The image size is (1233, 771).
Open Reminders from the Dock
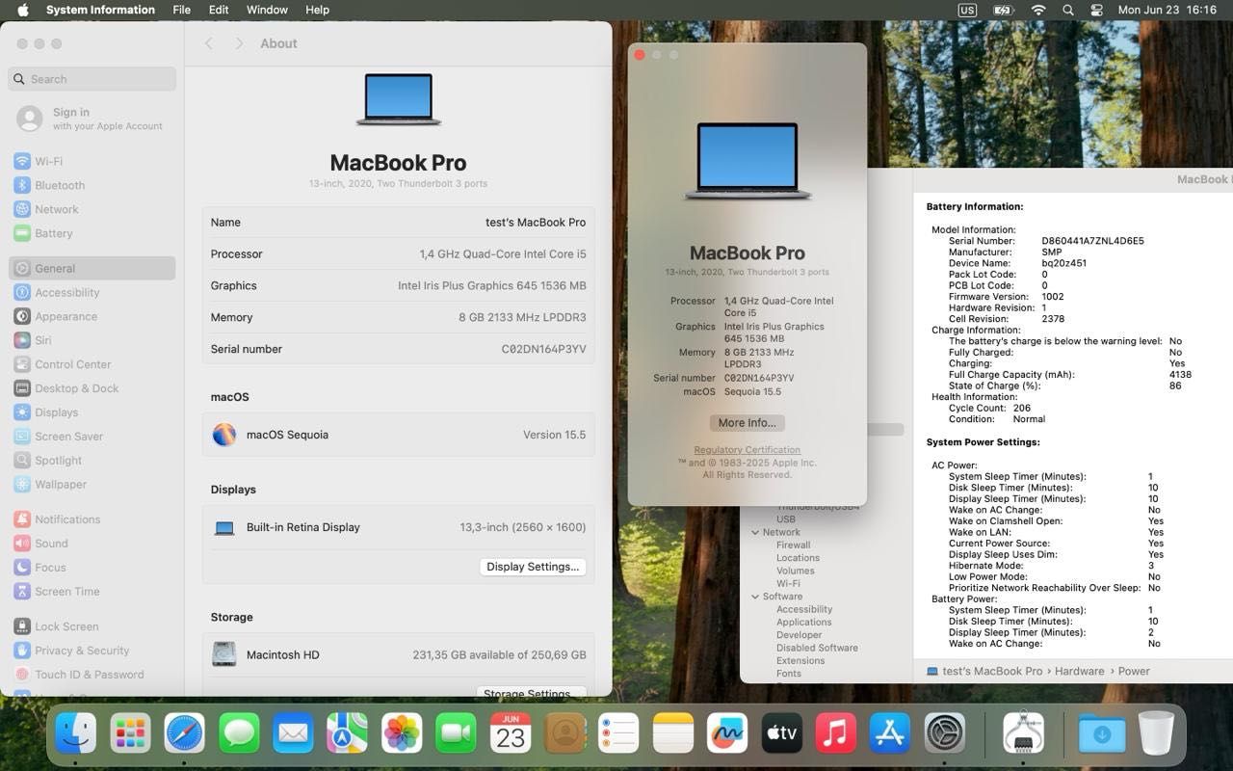pos(618,733)
